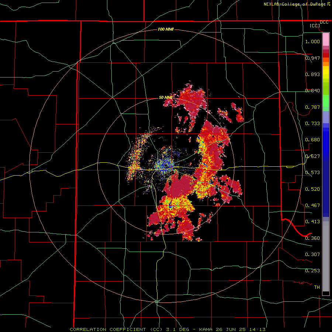Select the 1.000 scale value
The height and width of the screenshot is (332, 332).
[312, 41]
